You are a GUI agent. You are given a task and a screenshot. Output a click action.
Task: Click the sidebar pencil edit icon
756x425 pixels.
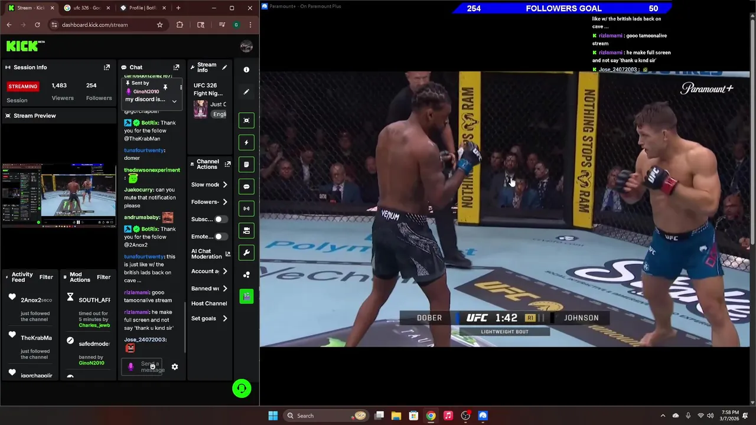pos(246,91)
